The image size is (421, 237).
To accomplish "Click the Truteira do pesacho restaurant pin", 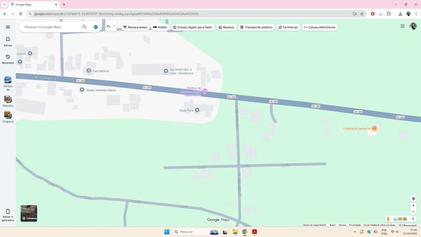I will click(374, 128).
